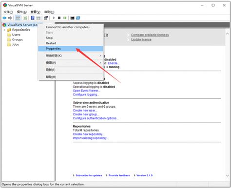
Task: Click the Compare available licenses link
Action: pyautogui.click(x=150, y=35)
